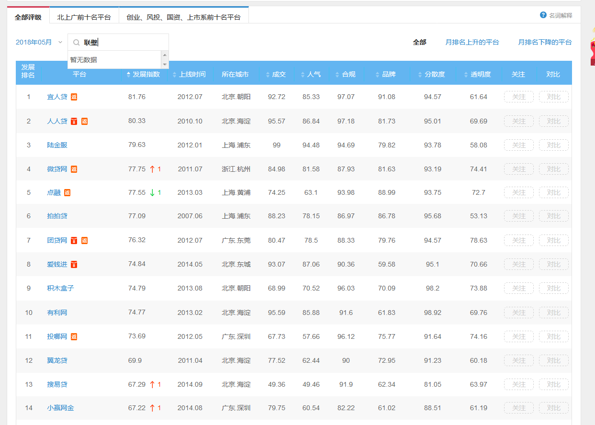Open the 2018年05月 month dropdown
Image resolution: width=595 pixels, height=425 pixels.
pyautogui.click(x=39, y=42)
